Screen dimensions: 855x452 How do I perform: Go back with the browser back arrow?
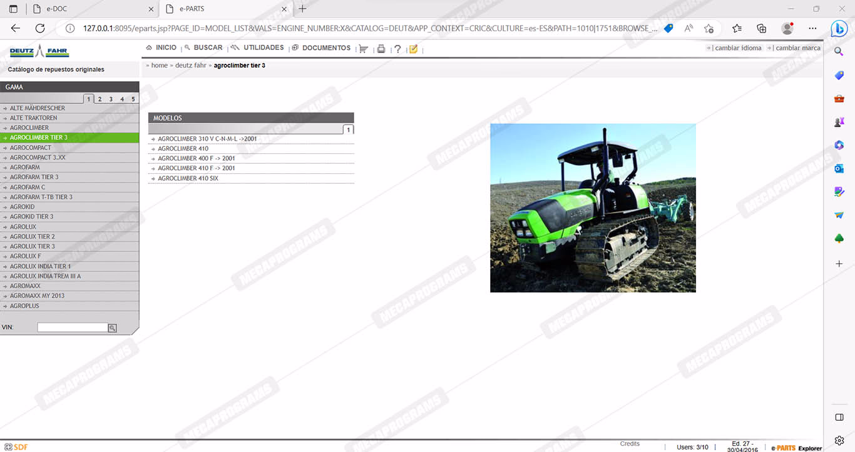tap(16, 28)
